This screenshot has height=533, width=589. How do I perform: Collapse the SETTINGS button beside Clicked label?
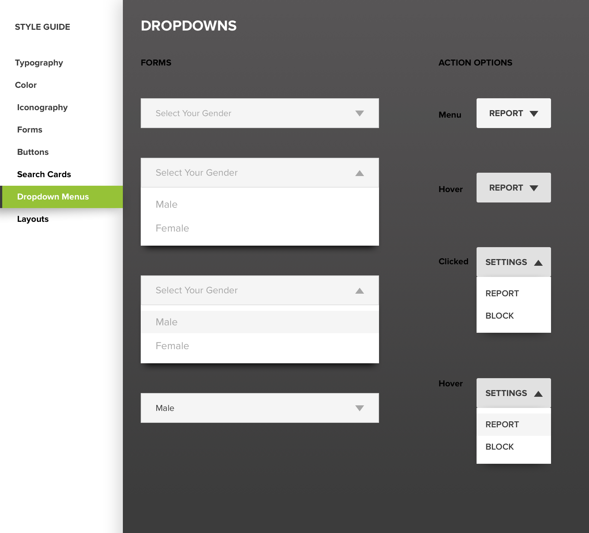(514, 262)
